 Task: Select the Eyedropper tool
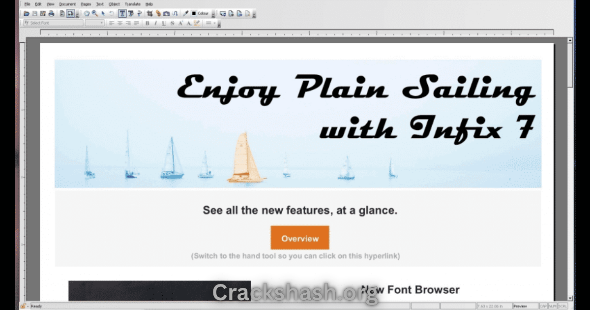[186, 14]
